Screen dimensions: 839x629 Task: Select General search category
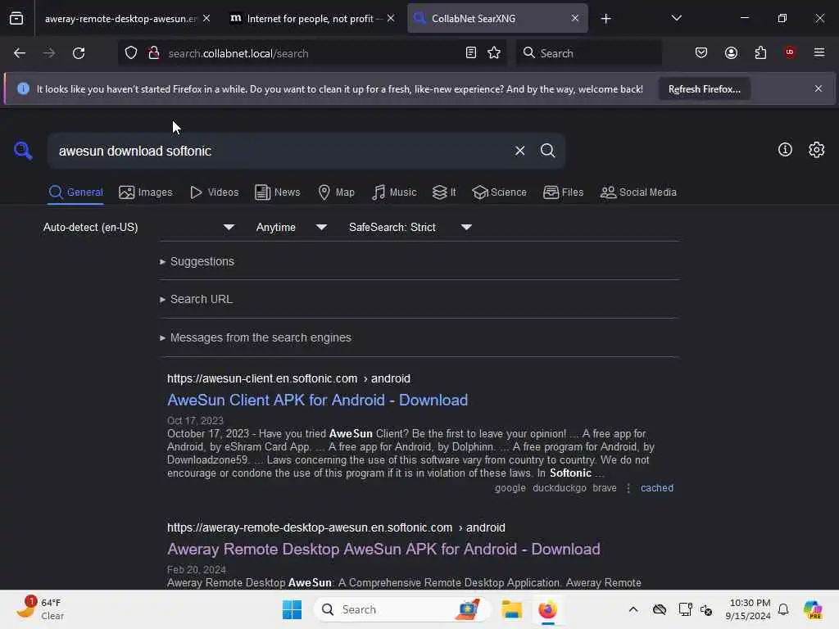coord(76,192)
